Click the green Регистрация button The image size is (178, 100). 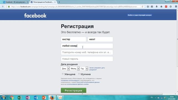73,91
